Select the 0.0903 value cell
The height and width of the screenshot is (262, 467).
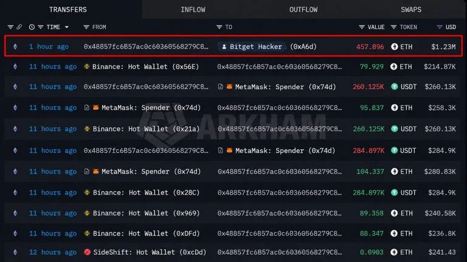pyautogui.click(x=372, y=252)
